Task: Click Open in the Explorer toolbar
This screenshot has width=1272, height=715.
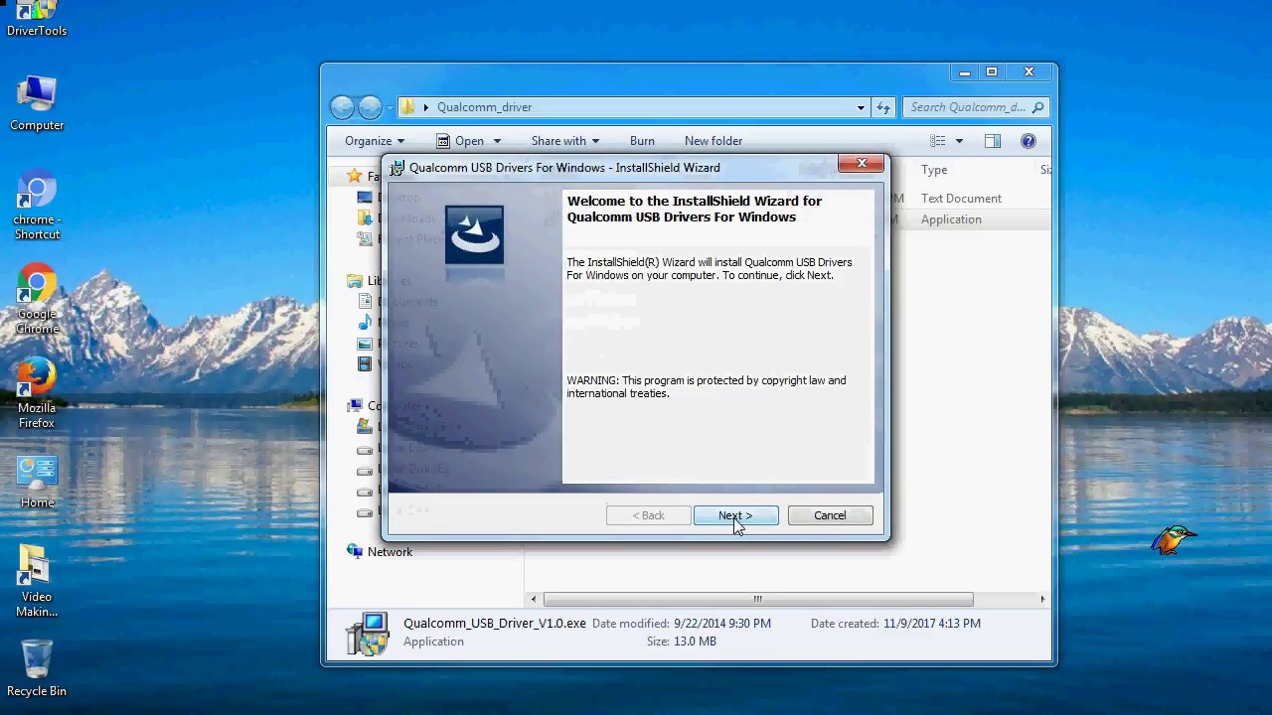Action: click(x=461, y=141)
